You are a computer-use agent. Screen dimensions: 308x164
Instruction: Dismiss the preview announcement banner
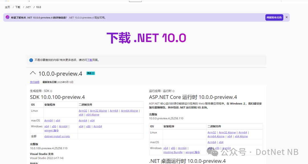[287, 17]
